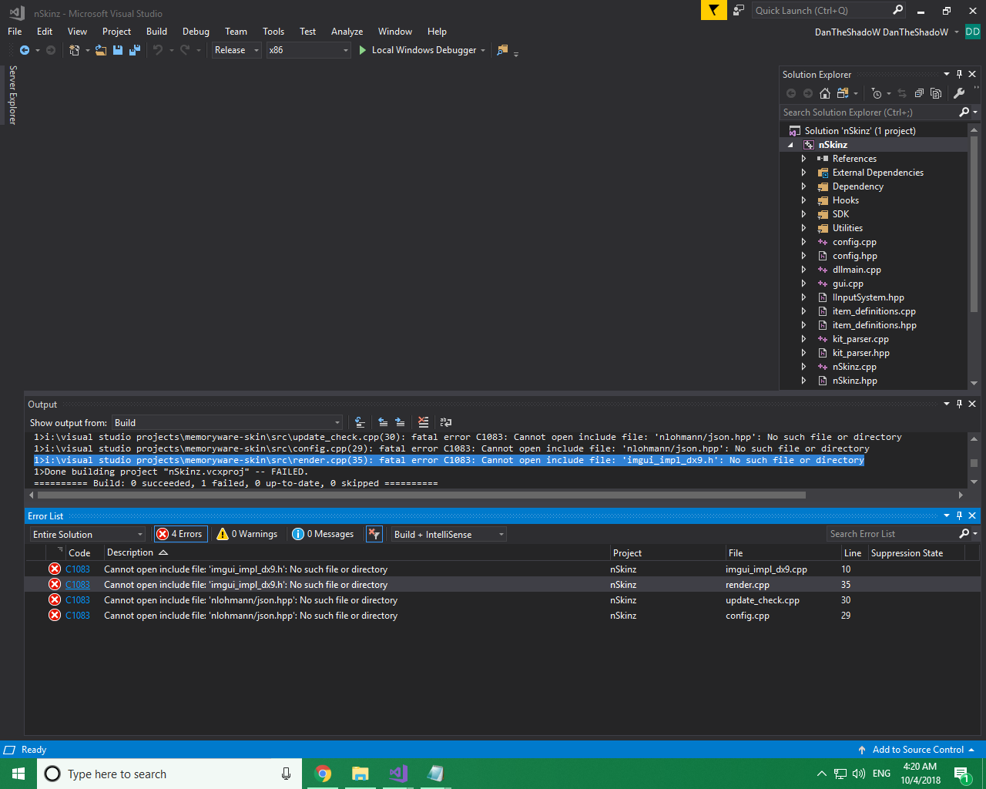The width and height of the screenshot is (986, 789).
Task: Click the Pending Changes Filter clock icon
Action: pyautogui.click(x=877, y=93)
